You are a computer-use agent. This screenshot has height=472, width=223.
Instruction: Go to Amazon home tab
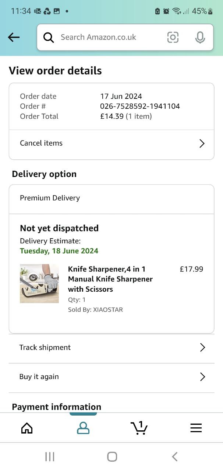pyautogui.click(x=27, y=428)
